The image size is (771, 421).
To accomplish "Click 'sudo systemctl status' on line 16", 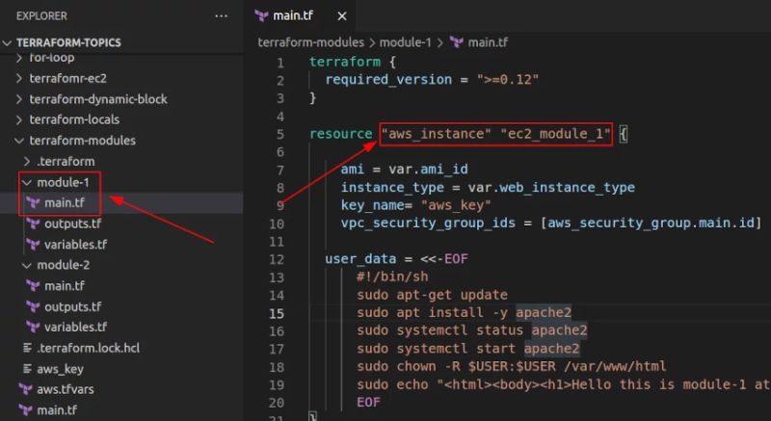I will click(440, 330).
